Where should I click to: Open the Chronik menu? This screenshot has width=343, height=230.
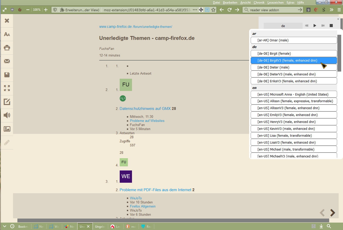259,3
